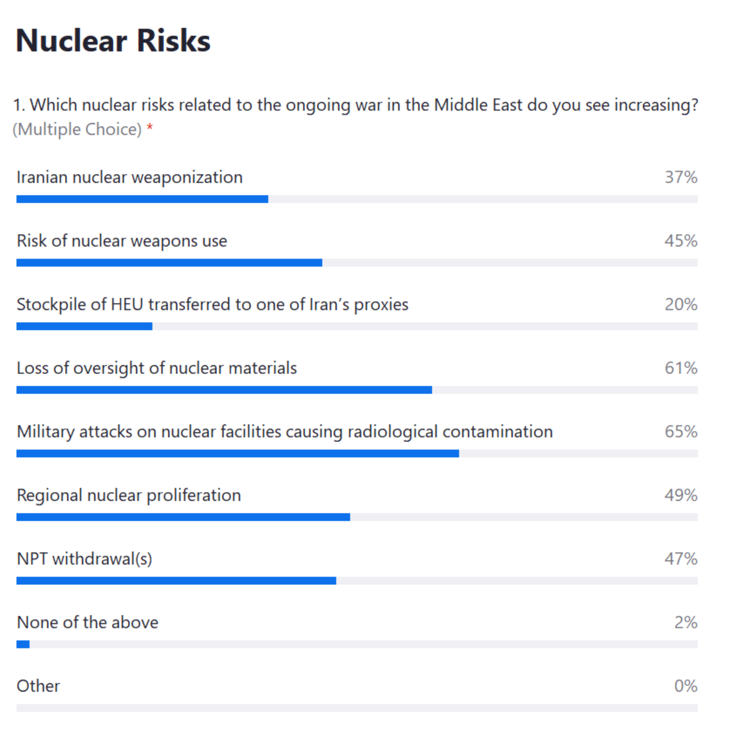Click the 49% percentage value

click(x=680, y=495)
